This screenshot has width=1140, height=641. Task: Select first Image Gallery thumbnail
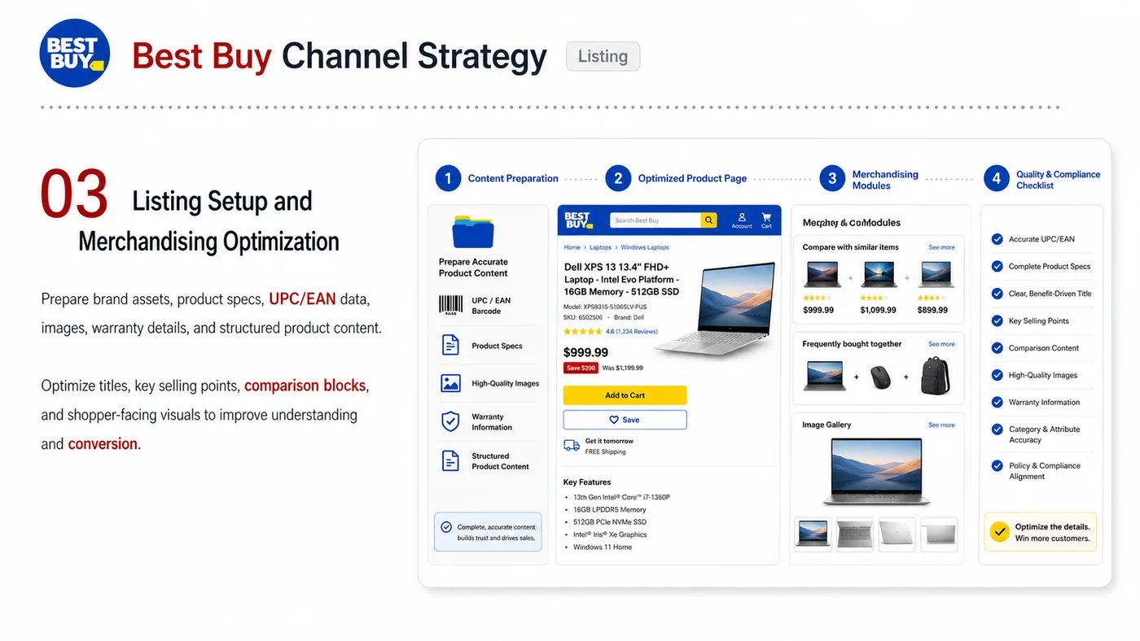pos(813,534)
